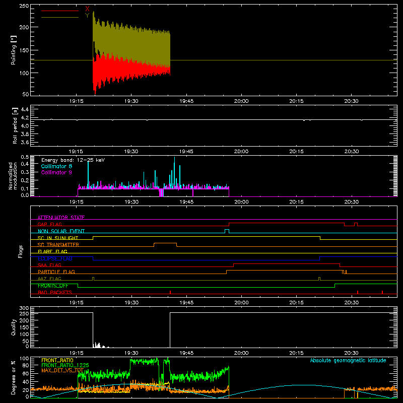Click the '50' tick on the Pointing axis
The height and width of the screenshot is (403, 403).
[x=26, y=94]
